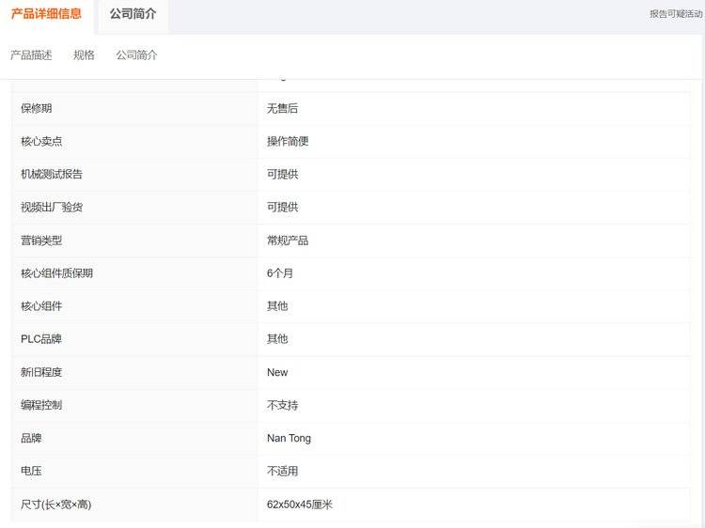Image resolution: width=705 pixels, height=528 pixels.
Task: Click the 保修期 row label
Action: [36, 109]
